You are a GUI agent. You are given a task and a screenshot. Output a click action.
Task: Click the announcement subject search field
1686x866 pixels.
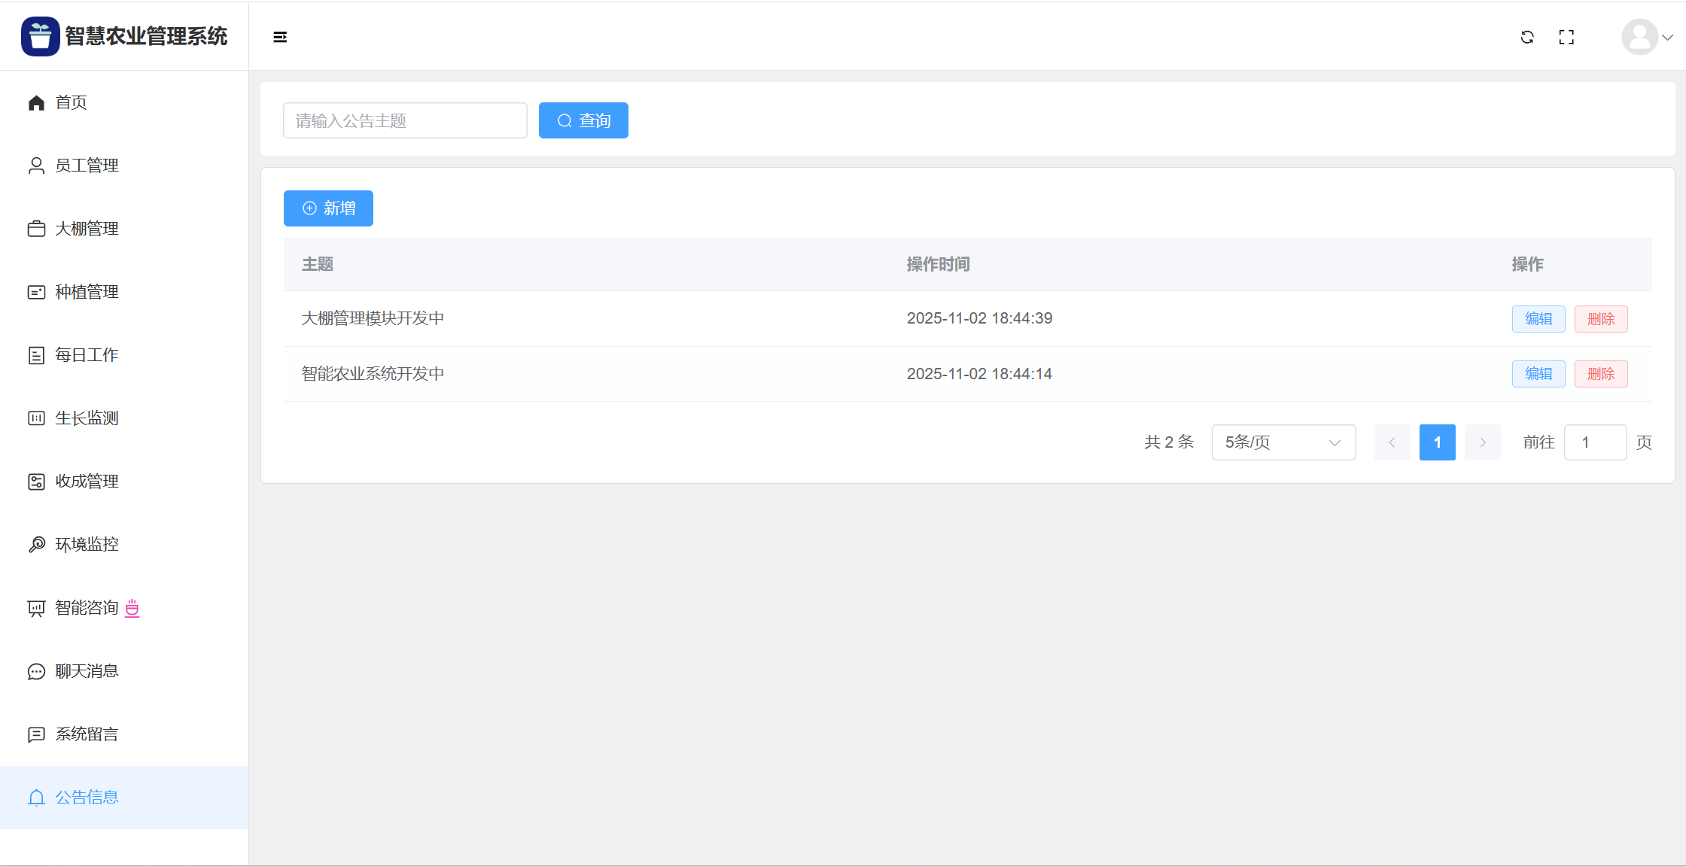click(405, 120)
